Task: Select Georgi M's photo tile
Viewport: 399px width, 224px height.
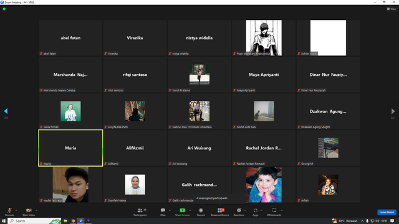Action: [329, 148]
